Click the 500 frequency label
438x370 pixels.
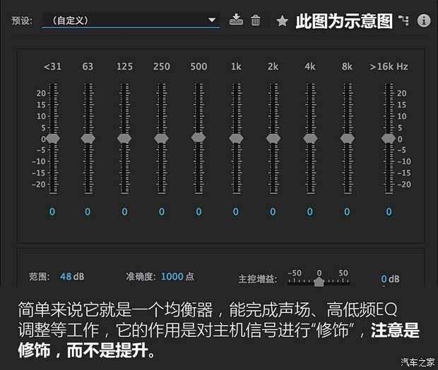point(199,66)
